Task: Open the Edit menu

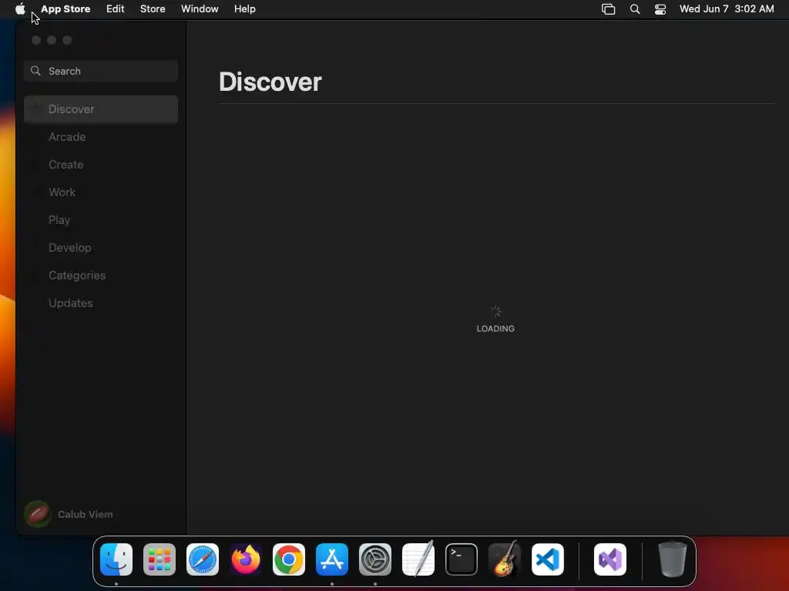Action: coord(116,9)
